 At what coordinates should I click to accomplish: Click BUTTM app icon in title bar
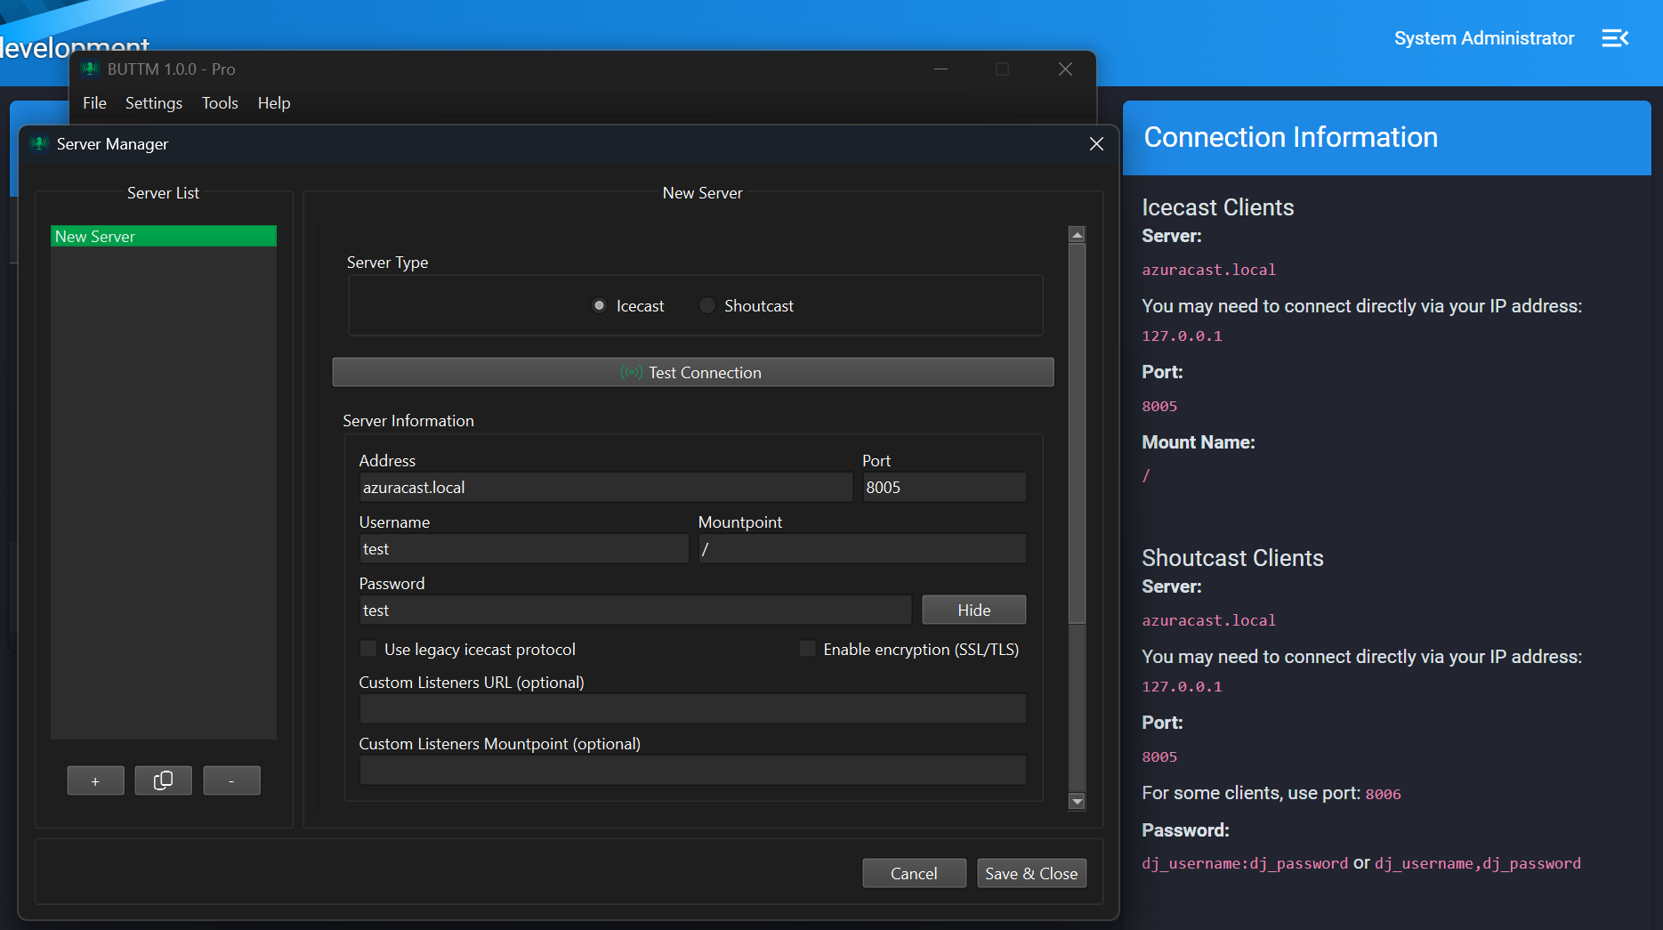[90, 69]
